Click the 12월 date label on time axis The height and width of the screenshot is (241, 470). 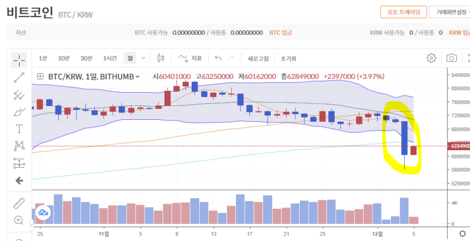click(x=378, y=234)
